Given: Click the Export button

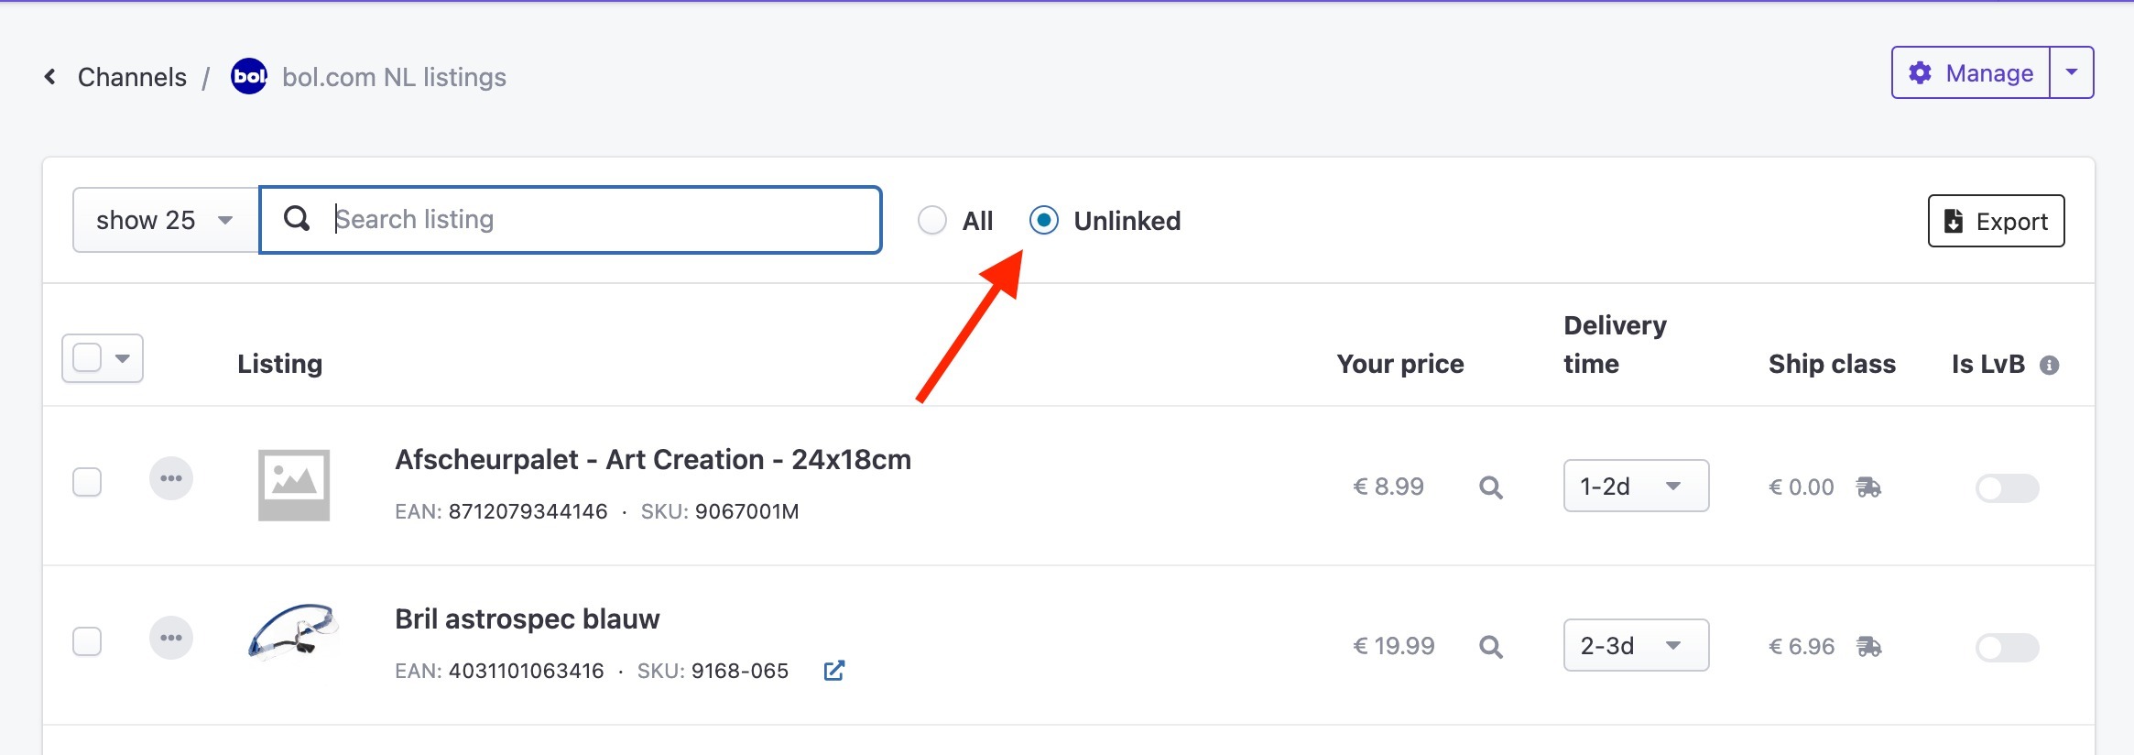Looking at the screenshot, I should pyautogui.click(x=1996, y=221).
